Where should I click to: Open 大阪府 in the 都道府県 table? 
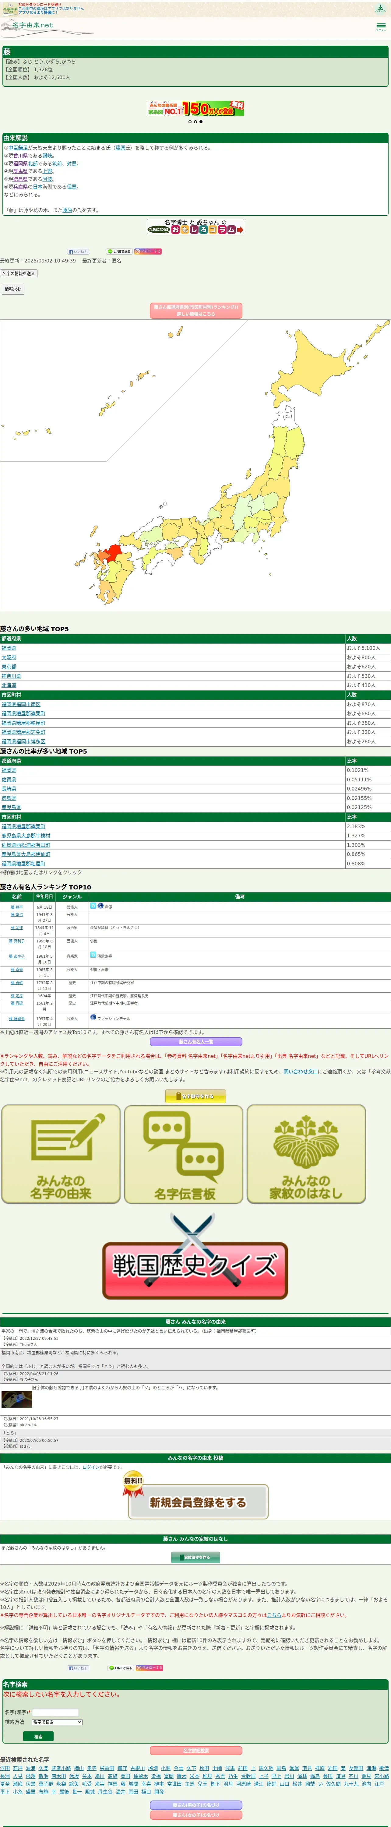(x=9, y=657)
